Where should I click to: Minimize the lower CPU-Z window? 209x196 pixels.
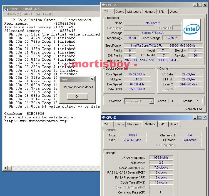click(195, 118)
